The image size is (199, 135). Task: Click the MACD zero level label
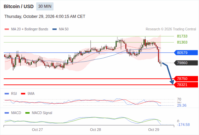tap(178, 121)
